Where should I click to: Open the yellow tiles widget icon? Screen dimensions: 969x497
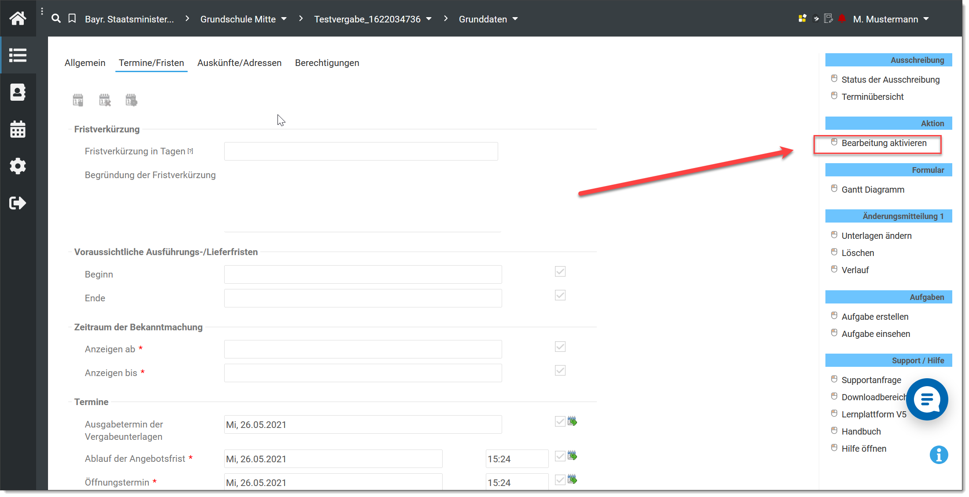803,18
